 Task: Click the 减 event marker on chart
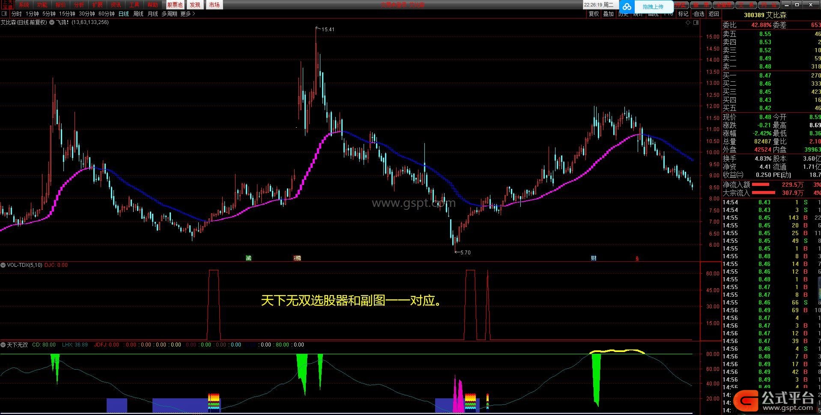point(248,258)
